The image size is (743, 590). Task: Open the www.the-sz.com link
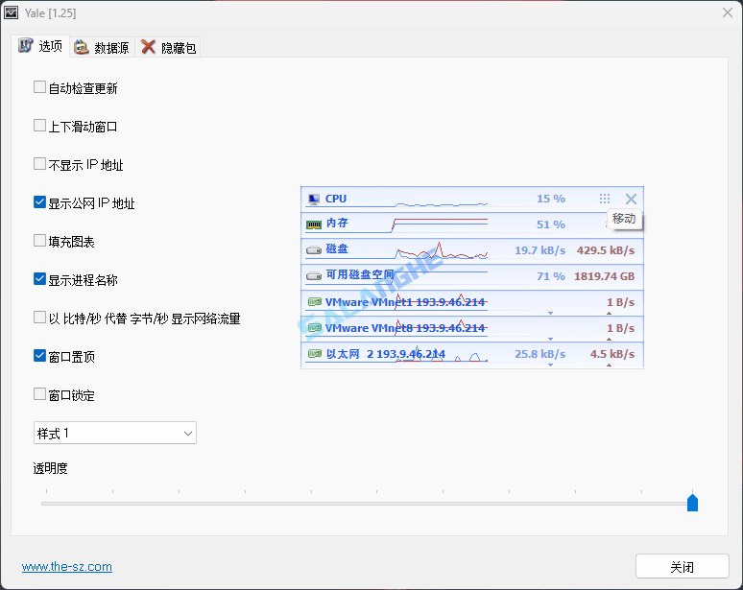tap(67, 567)
